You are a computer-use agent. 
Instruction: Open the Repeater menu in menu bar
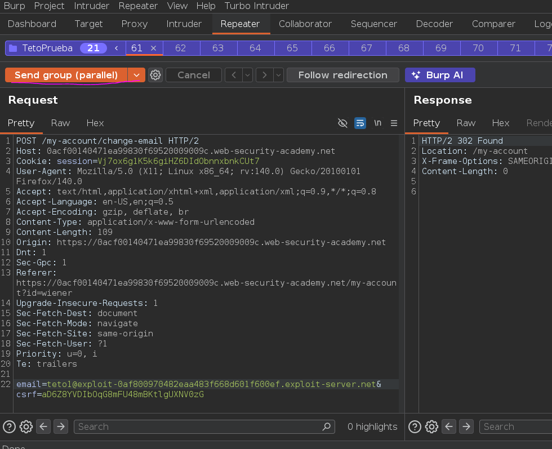click(x=138, y=6)
